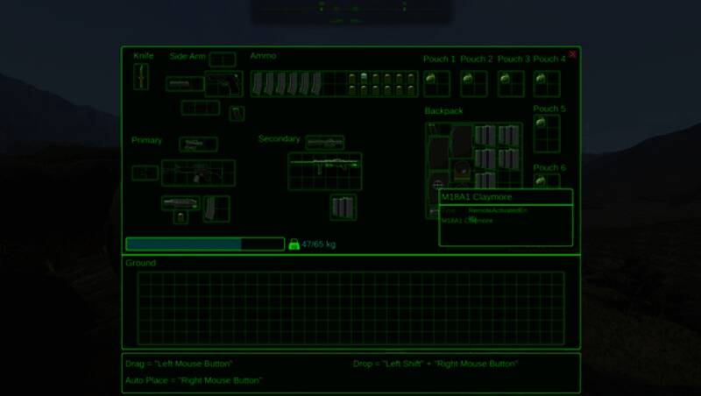This screenshot has height=396, width=701.
Task: Click the primary rifle weapon slot
Action: [197, 173]
